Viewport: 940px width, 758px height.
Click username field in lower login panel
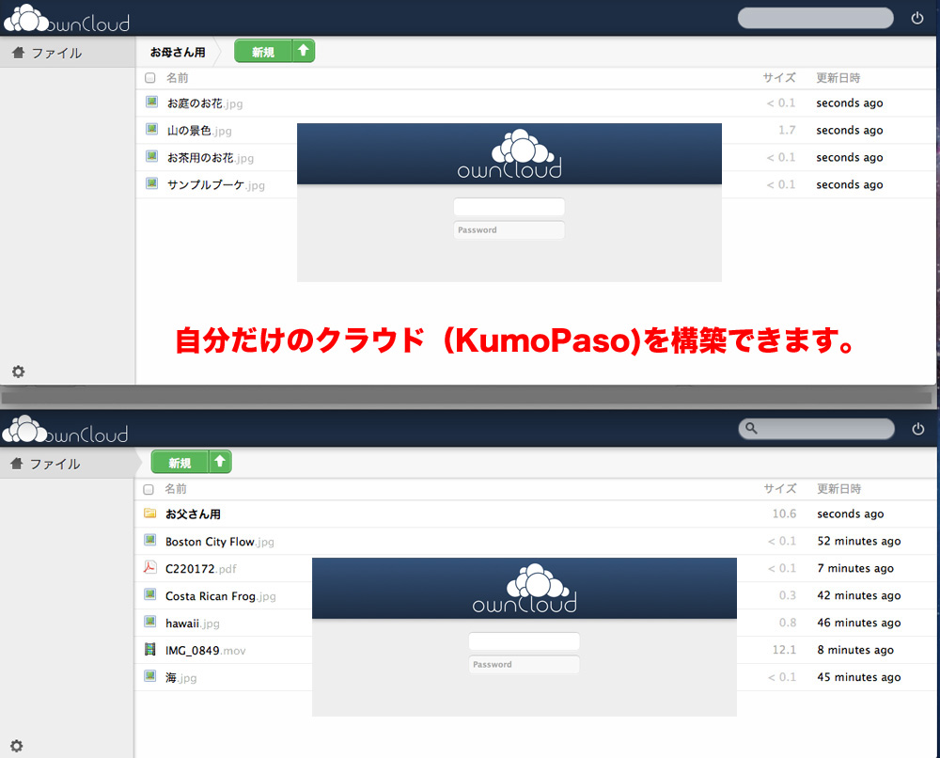pos(524,641)
